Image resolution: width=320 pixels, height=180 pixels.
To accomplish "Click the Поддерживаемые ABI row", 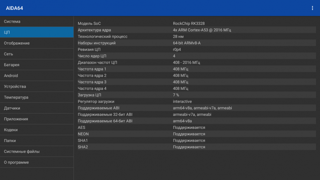I will (196, 108).
